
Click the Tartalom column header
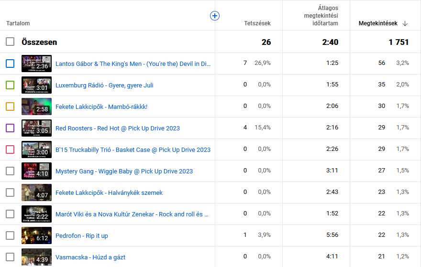pyautogui.click(x=18, y=23)
